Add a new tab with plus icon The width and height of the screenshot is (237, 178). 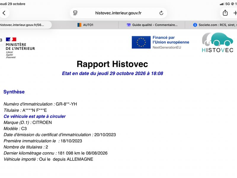(x=235, y=13)
